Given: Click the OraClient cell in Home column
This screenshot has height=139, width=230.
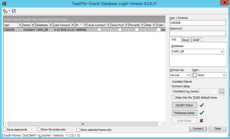Looking at the screenshot, I should point(29,30).
